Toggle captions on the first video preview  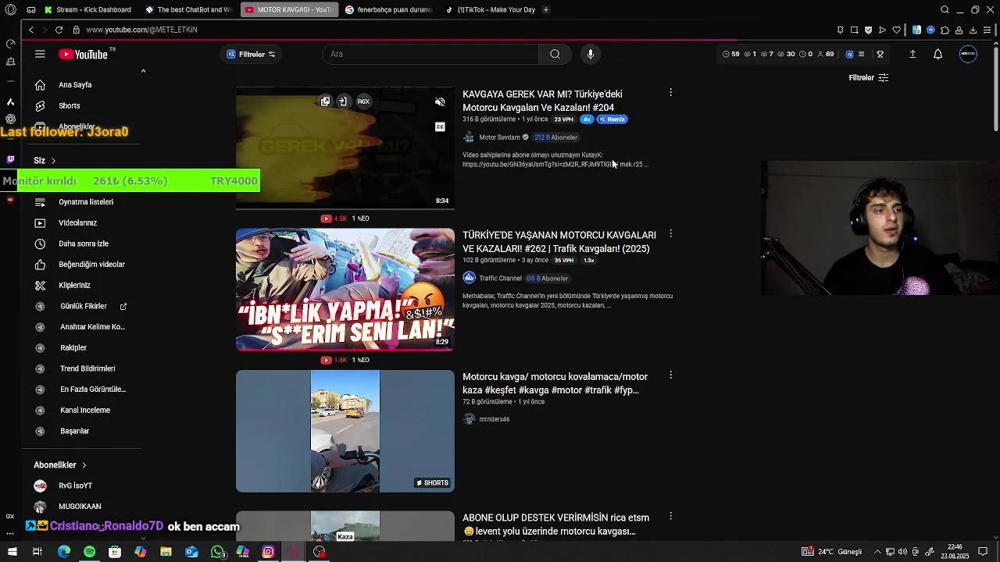[440, 126]
